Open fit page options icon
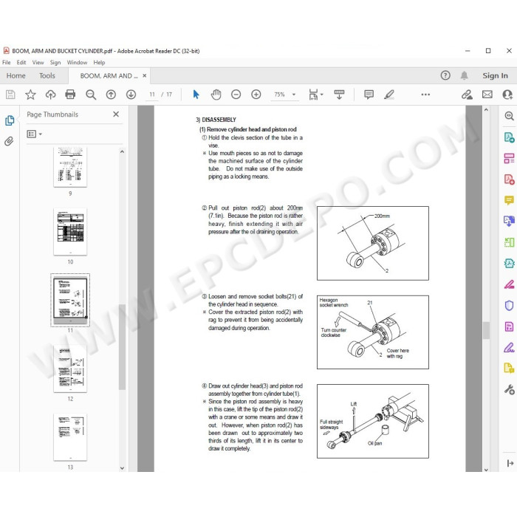Screen dimensions: 517x517 click(x=315, y=95)
